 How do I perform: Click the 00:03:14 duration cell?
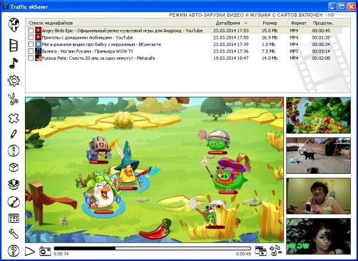click(x=321, y=51)
